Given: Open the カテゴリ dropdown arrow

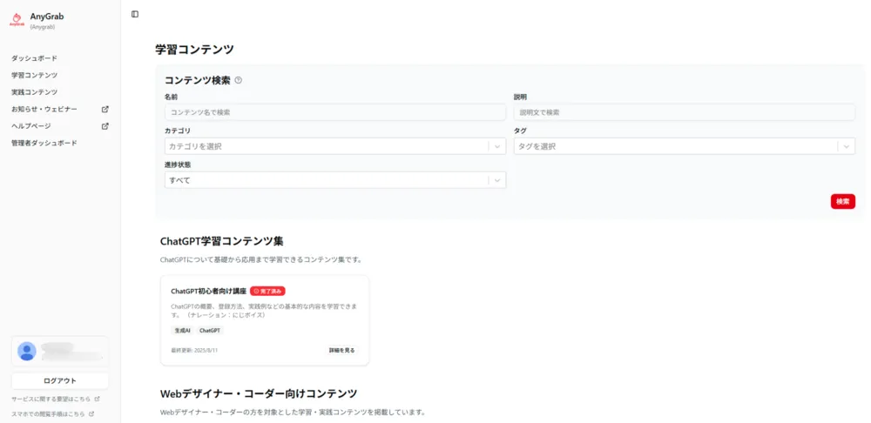Looking at the screenshot, I should [497, 146].
